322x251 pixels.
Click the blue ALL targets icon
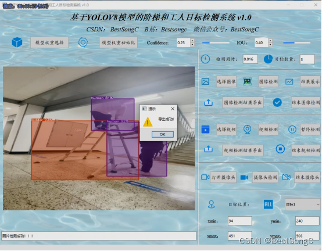coord(268,205)
